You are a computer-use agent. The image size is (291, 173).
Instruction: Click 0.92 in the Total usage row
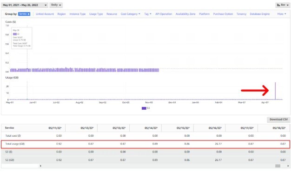click(59, 144)
